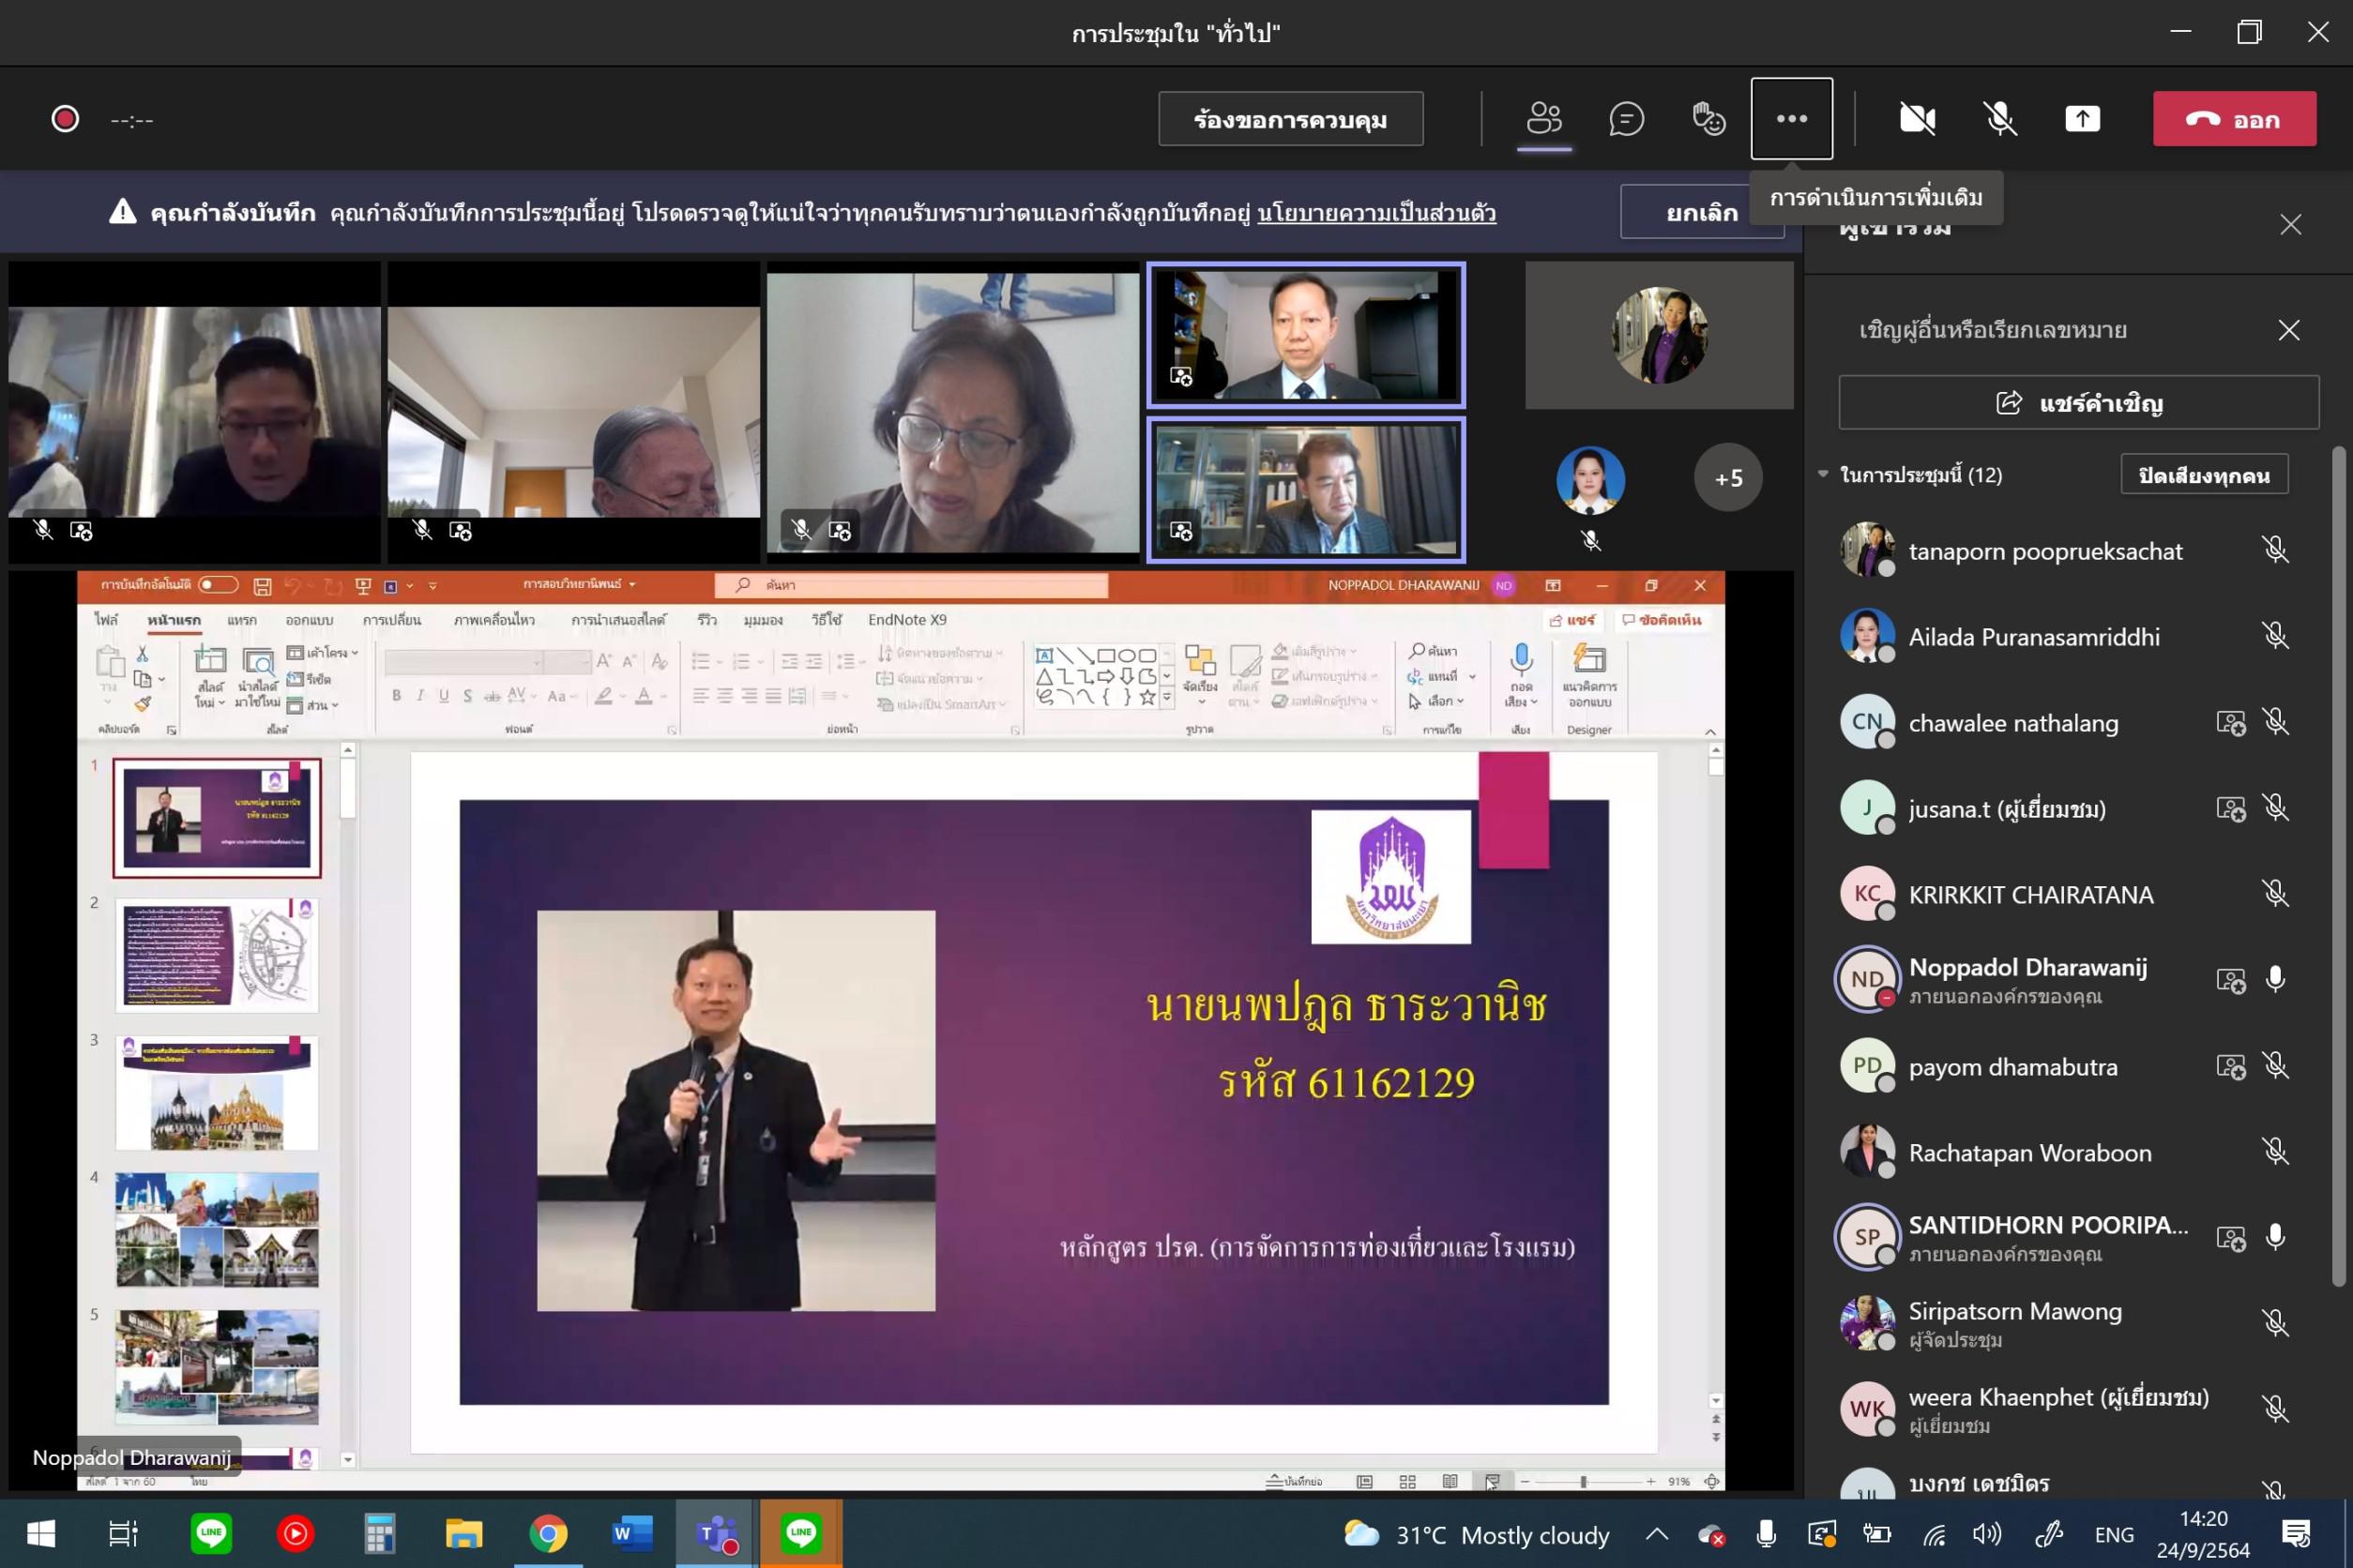The width and height of the screenshot is (2353, 1568).
Task: Open the การเปลี่ยน (Transitions) ribbon tab
Action: (392, 620)
